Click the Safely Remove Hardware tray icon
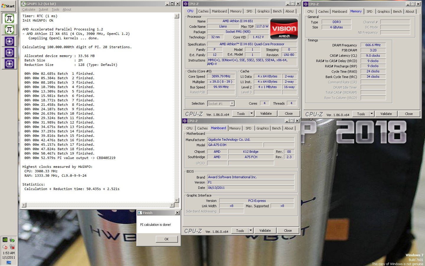Screen dimensions: 425x266 tap(12, 240)
